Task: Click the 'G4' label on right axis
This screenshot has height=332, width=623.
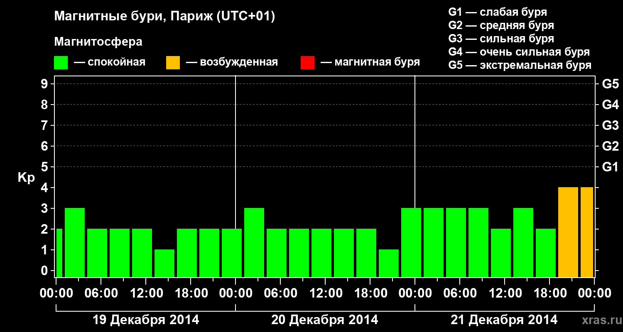Action: pos(610,105)
